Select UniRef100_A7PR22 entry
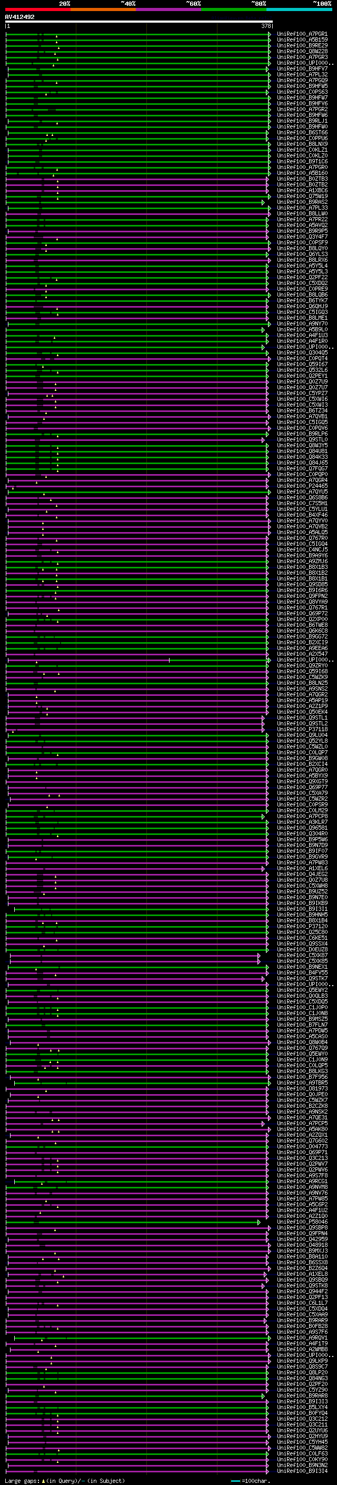Screen dimensions: 337x1485 tap(302, 220)
